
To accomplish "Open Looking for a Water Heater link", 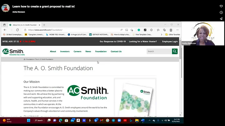I will tap(143, 41).
